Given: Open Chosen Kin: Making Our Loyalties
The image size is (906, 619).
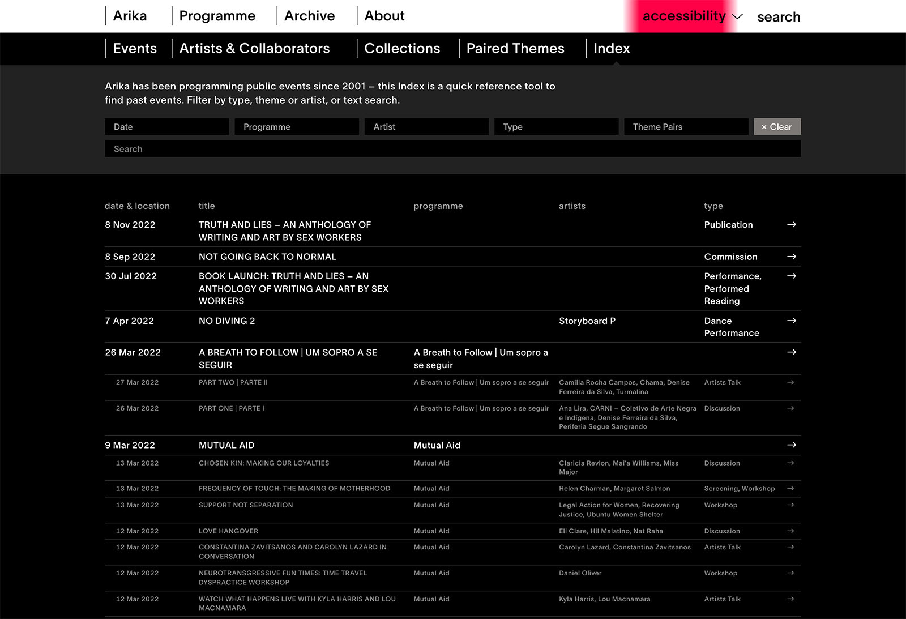Looking at the screenshot, I should [264, 463].
